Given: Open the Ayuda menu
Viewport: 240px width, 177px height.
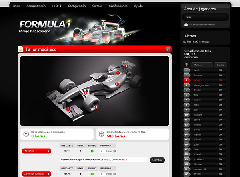Looking at the screenshot, I should coord(138,6).
